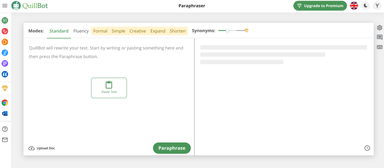This screenshot has height=168, width=384.
Task: Open settings gear on right panel
Action: pyautogui.click(x=379, y=28)
